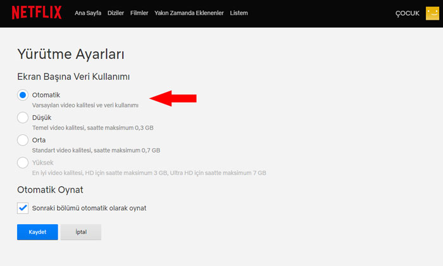Click the blue Kaydet button
This screenshot has height=266, width=443.
point(37,232)
